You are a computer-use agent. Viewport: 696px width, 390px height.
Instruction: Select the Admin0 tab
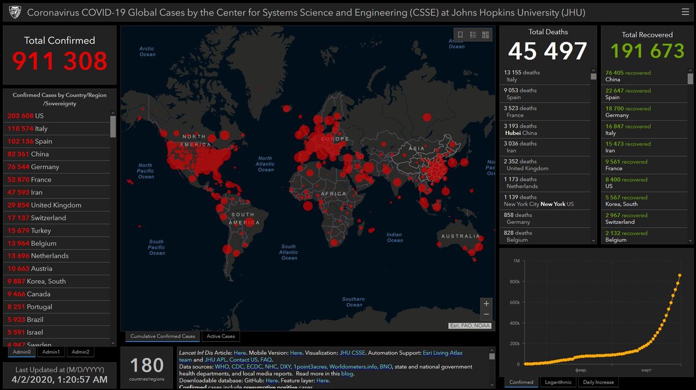tap(22, 352)
